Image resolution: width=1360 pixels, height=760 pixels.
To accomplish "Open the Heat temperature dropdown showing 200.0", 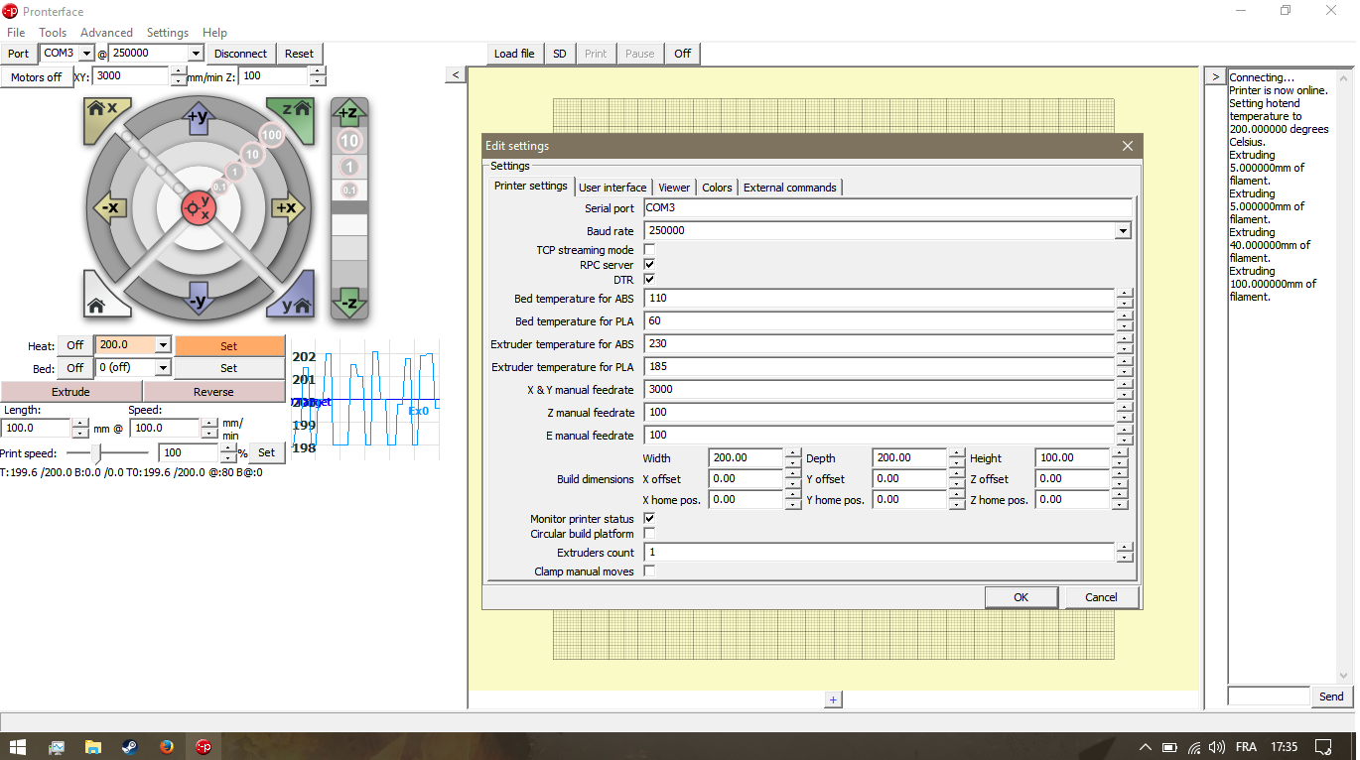I will pyautogui.click(x=164, y=345).
